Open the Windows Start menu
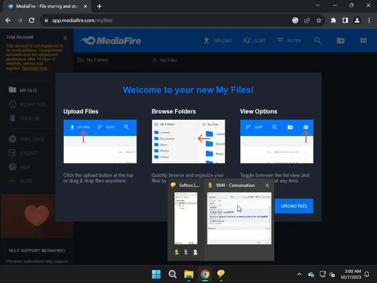 tap(156, 274)
